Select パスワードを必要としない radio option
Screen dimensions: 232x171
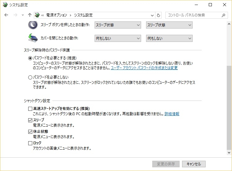tap(30, 77)
